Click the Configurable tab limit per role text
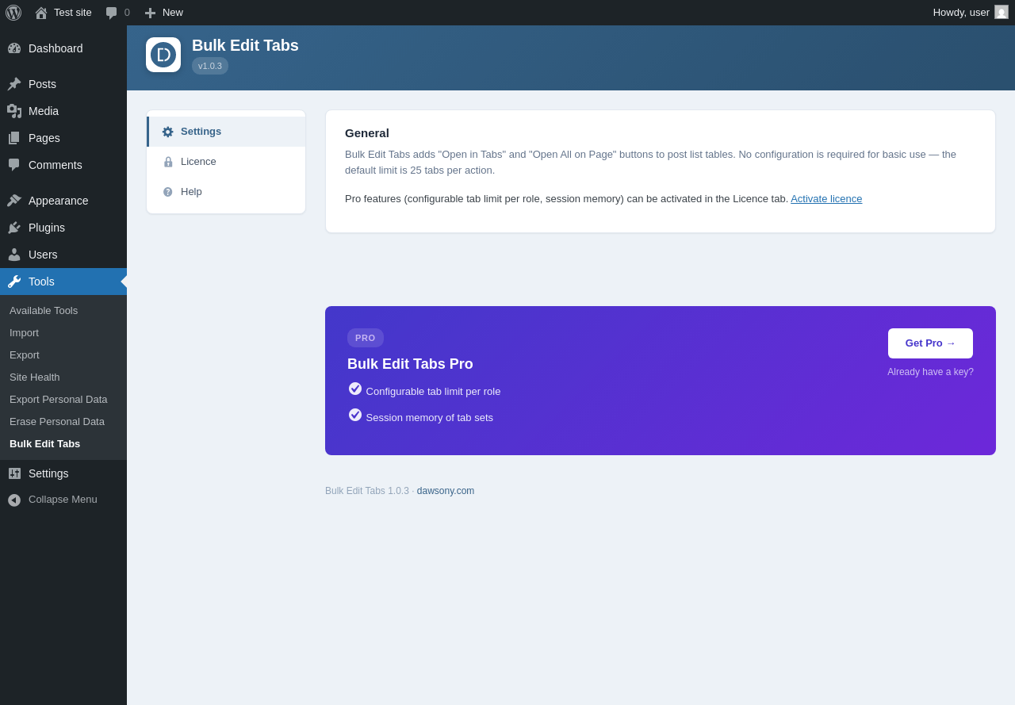 [x=434, y=392]
